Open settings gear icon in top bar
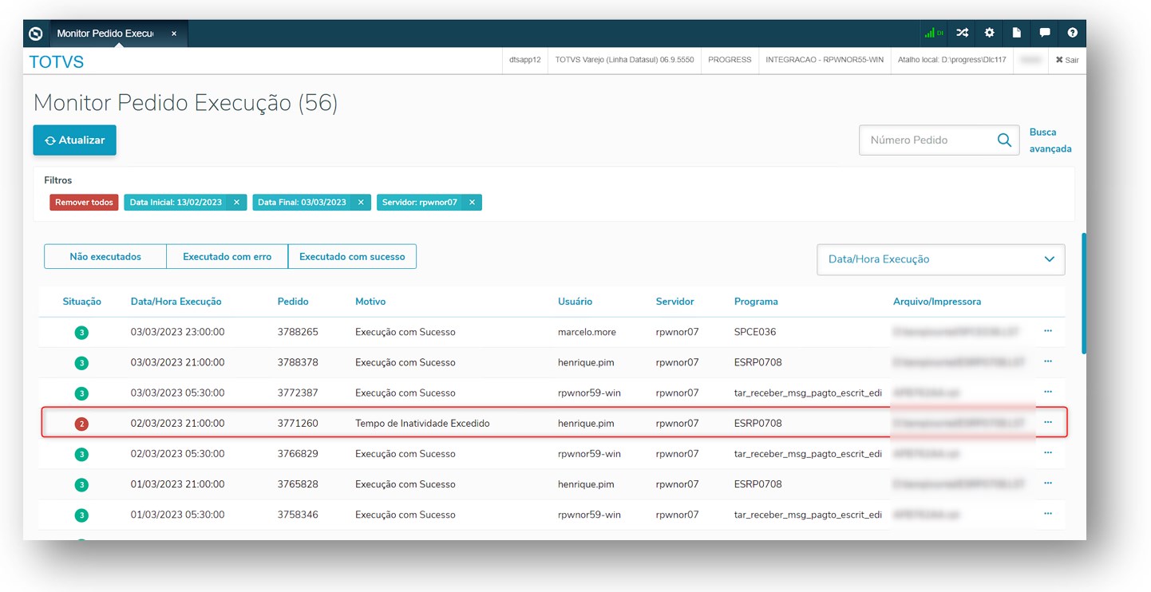This screenshot has height=592, width=1151. [x=990, y=34]
